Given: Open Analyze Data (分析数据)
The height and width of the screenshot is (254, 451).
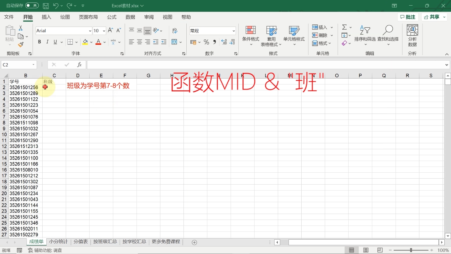Looking at the screenshot, I should tap(412, 36).
